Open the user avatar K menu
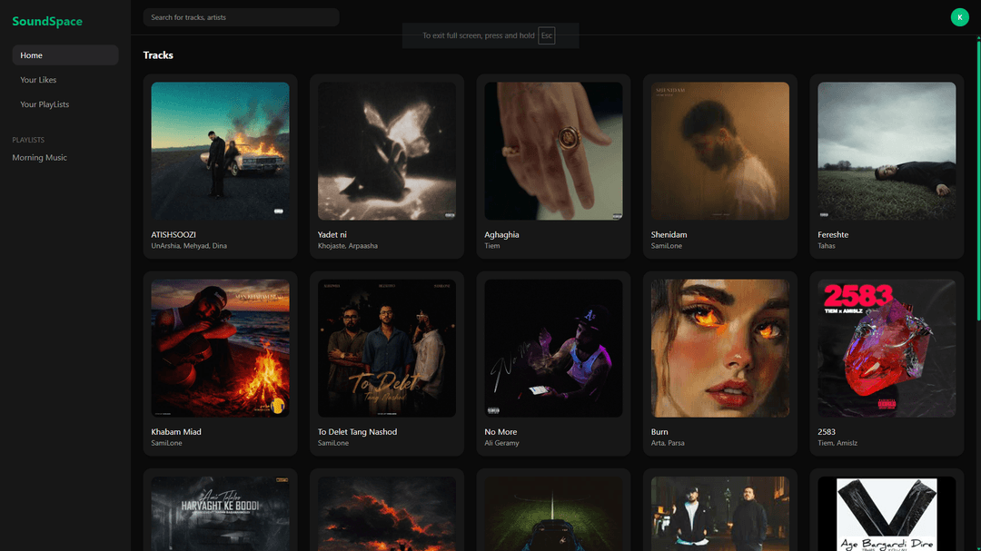 click(x=959, y=17)
